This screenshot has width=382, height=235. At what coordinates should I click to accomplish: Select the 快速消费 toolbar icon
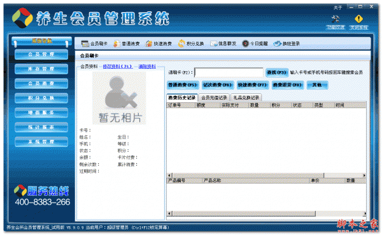pyautogui.click(x=148, y=43)
